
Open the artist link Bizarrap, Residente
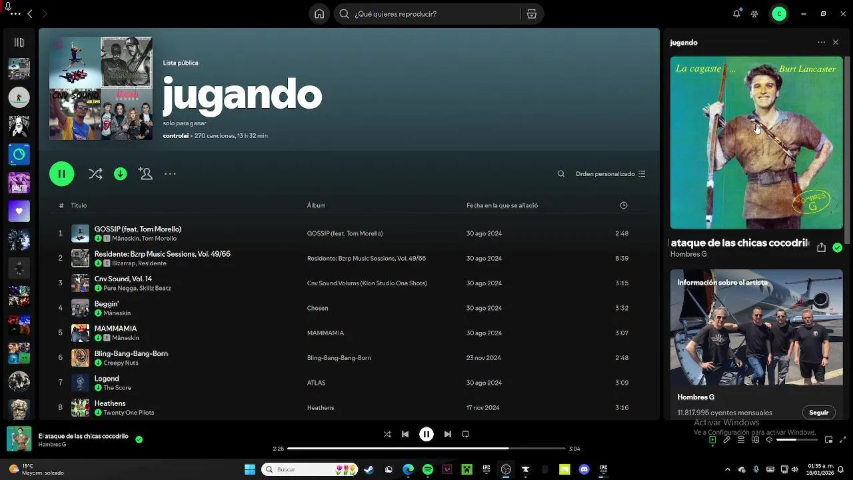coord(139,263)
